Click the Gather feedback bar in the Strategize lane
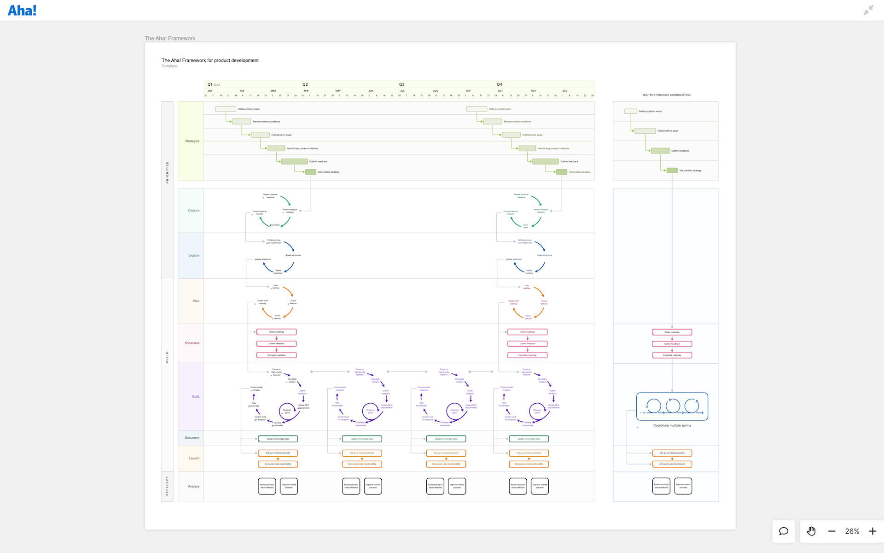This screenshot has height=553, width=884. (x=294, y=161)
